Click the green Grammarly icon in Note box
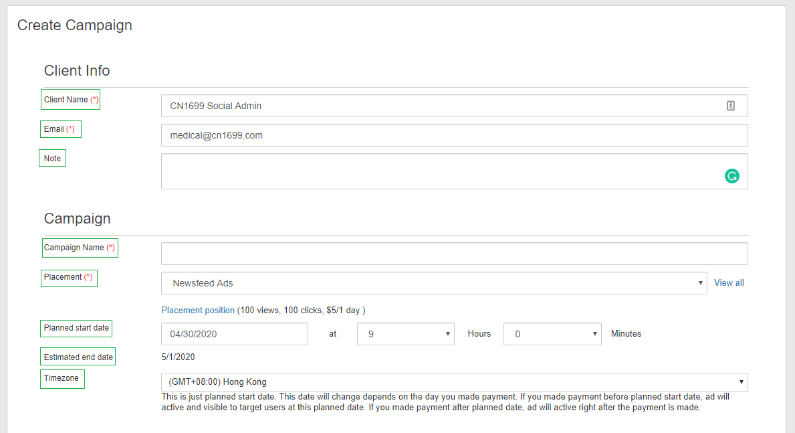Viewport: 795px width, 433px height. coord(732,176)
